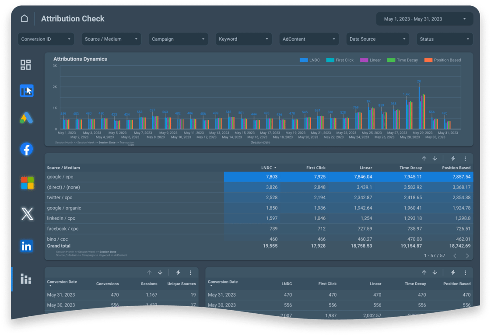
Task: Toggle First Click series in chart legend
Action: pos(340,60)
